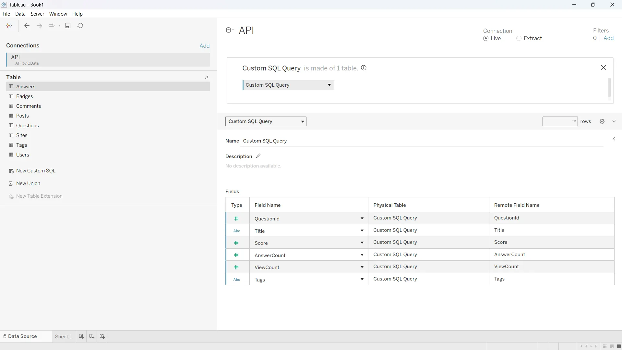Click the rows count input field
622x350 pixels.
click(x=560, y=121)
